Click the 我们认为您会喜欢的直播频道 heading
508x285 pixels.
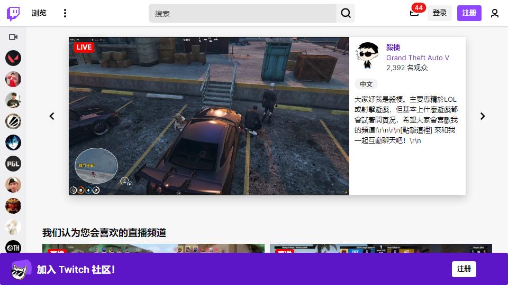pos(104,233)
